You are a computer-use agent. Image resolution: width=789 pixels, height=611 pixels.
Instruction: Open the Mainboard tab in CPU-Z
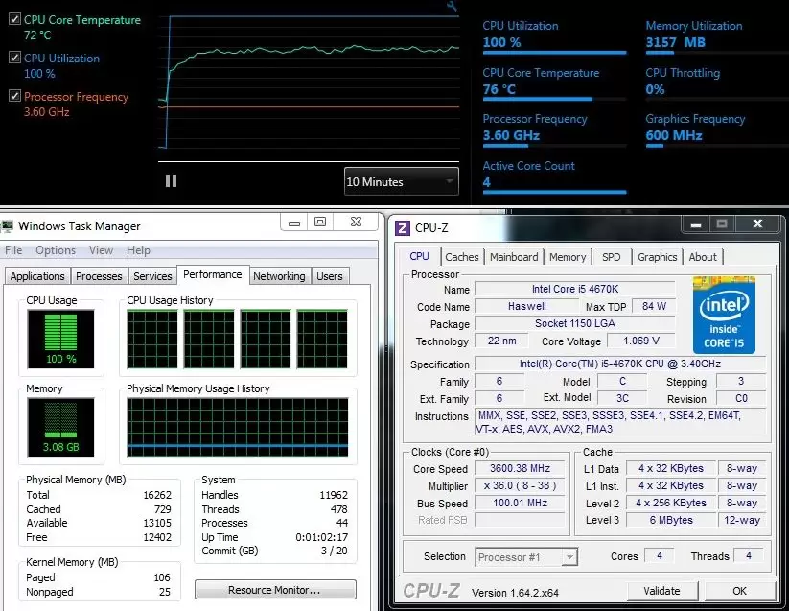tap(514, 257)
